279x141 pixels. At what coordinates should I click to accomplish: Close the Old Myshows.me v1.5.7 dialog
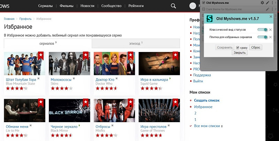click(x=271, y=16)
